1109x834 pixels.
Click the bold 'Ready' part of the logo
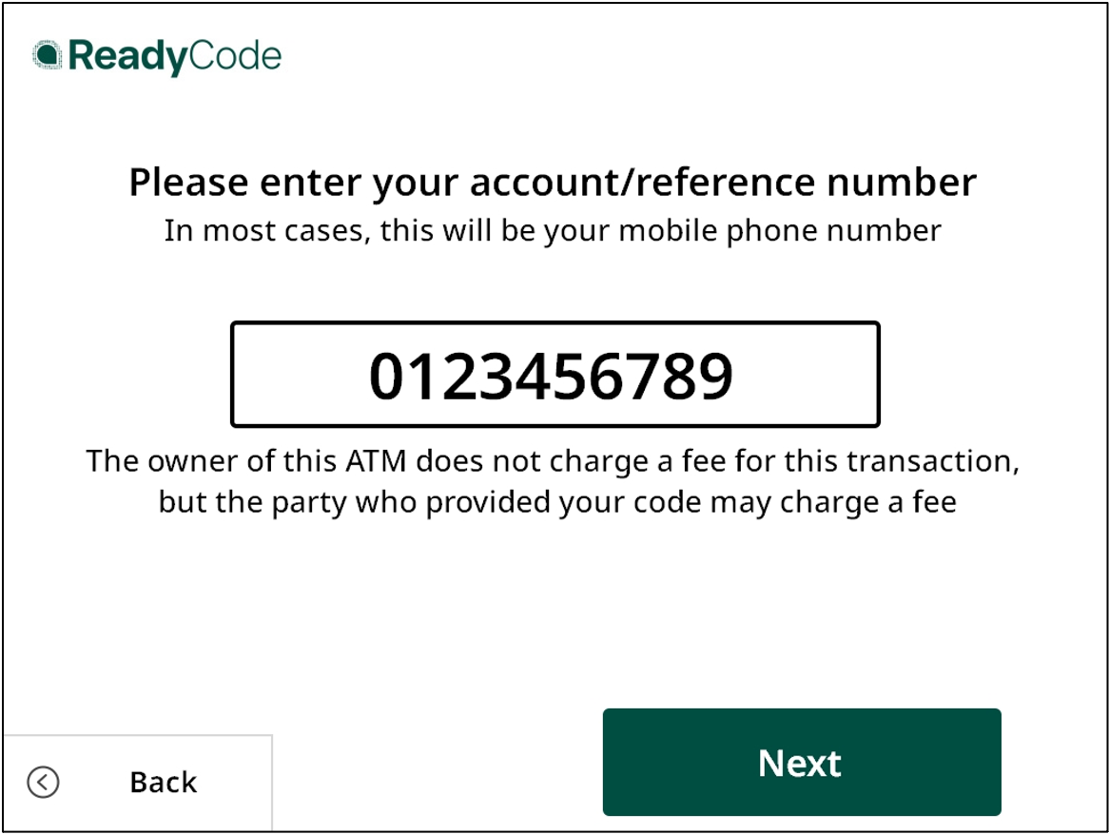[x=127, y=57]
